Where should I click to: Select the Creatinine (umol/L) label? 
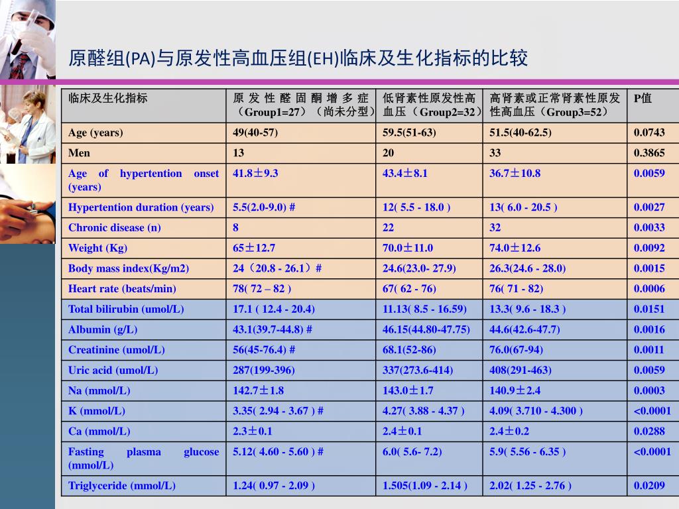(x=117, y=350)
